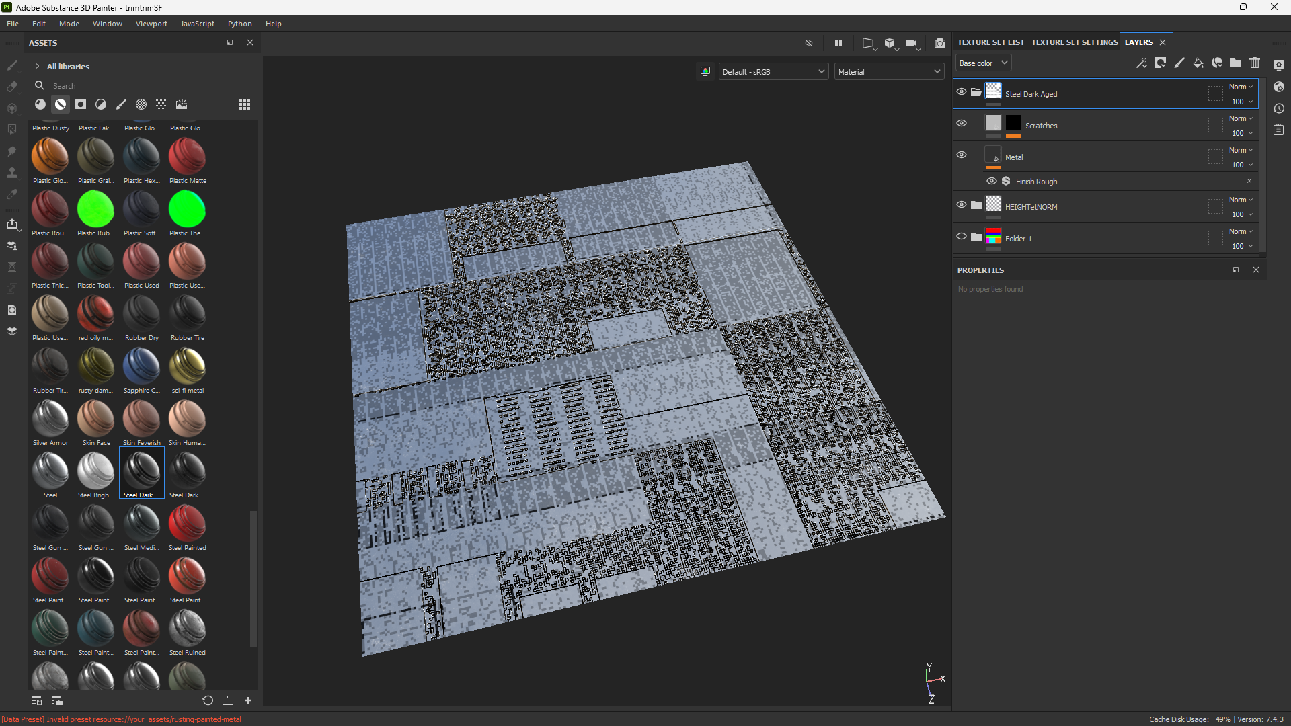The height and width of the screenshot is (726, 1291).
Task: Open the Resource updater icon
Action: [x=12, y=310]
